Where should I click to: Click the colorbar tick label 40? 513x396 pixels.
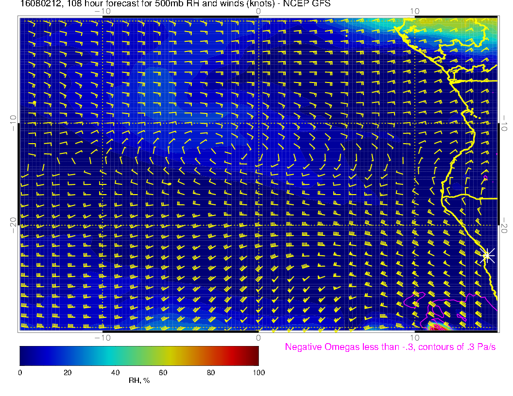tap(115, 373)
